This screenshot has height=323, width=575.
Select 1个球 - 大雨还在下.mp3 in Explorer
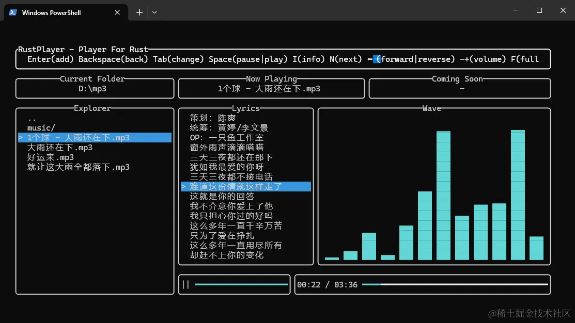tap(95, 138)
